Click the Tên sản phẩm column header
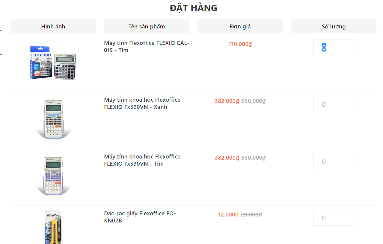The image size is (383, 244). coord(147,26)
